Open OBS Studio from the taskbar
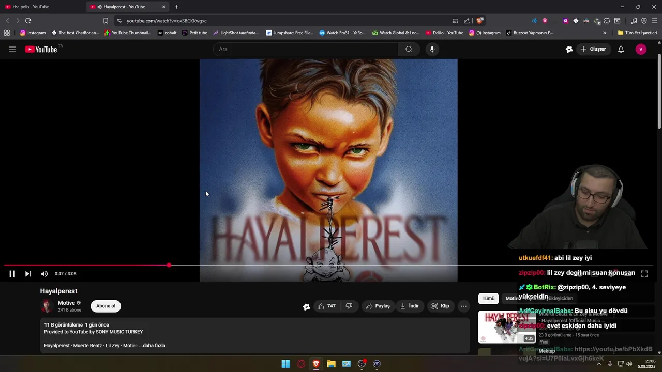The height and width of the screenshot is (372, 662). coord(362,364)
